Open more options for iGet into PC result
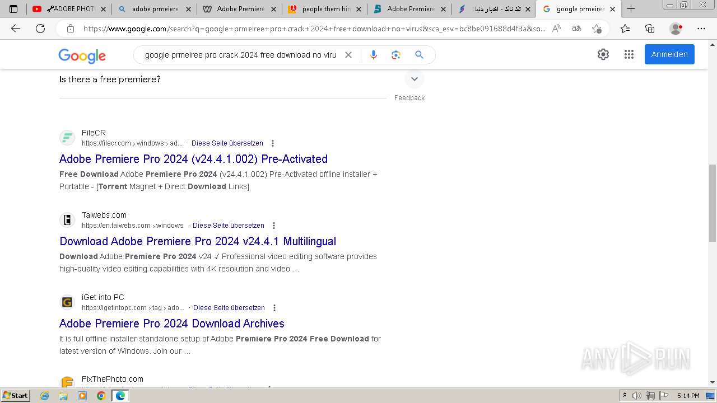 [x=274, y=308]
